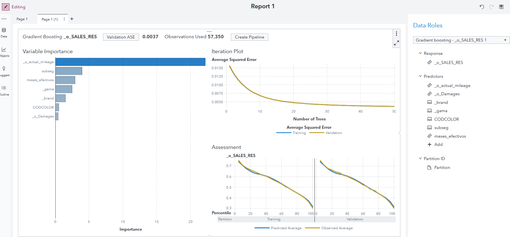Open the Gradient boosting object dropdown
This screenshot has height=237, width=510.
tap(461, 40)
